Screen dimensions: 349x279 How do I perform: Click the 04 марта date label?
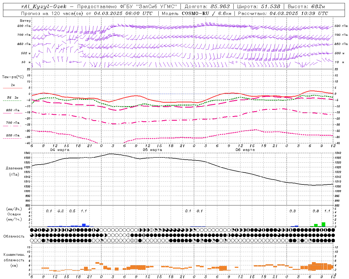pos(60,150)
